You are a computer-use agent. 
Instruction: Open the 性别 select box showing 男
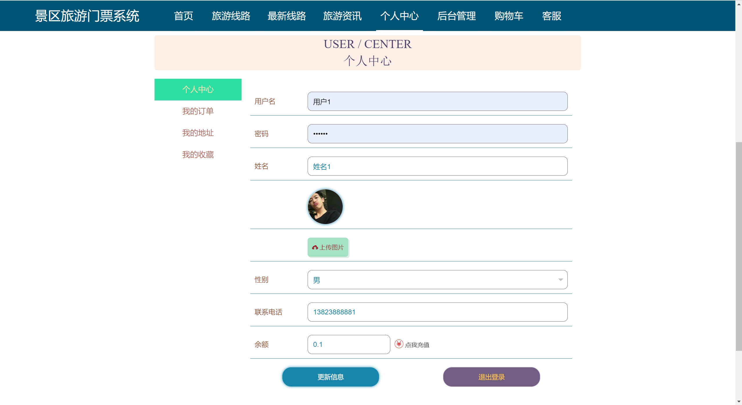point(437,280)
